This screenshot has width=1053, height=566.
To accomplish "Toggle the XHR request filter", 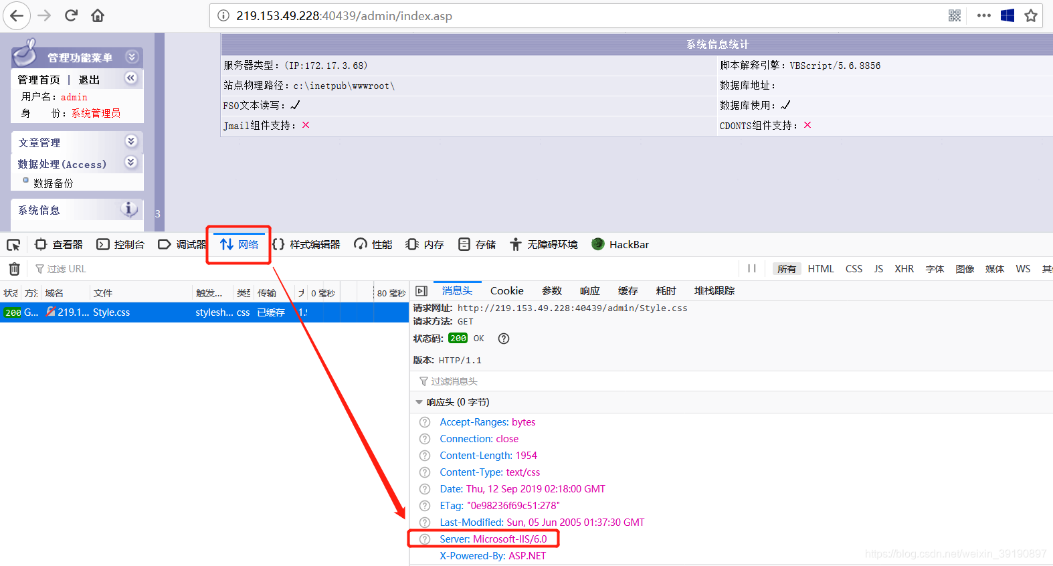I will (x=904, y=269).
